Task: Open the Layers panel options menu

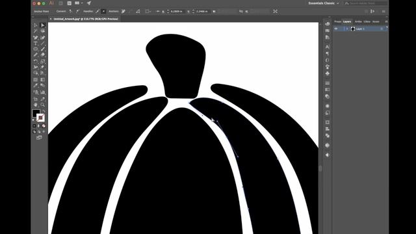Action: pyautogui.click(x=386, y=21)
